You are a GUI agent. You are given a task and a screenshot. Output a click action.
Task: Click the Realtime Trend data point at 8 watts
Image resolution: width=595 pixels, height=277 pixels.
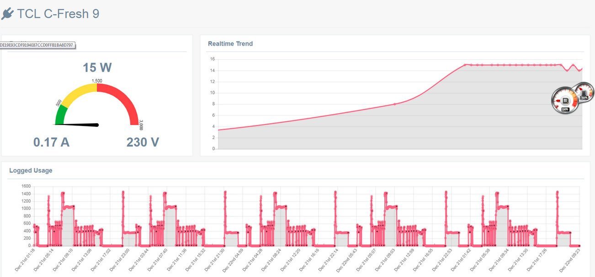tap(395, 104)
